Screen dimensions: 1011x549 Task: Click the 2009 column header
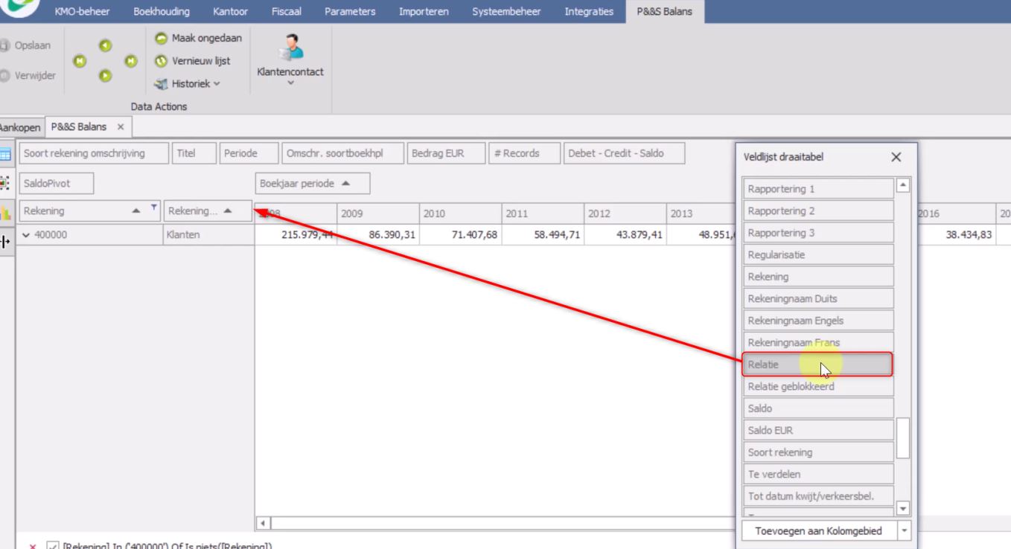[377, 214]
